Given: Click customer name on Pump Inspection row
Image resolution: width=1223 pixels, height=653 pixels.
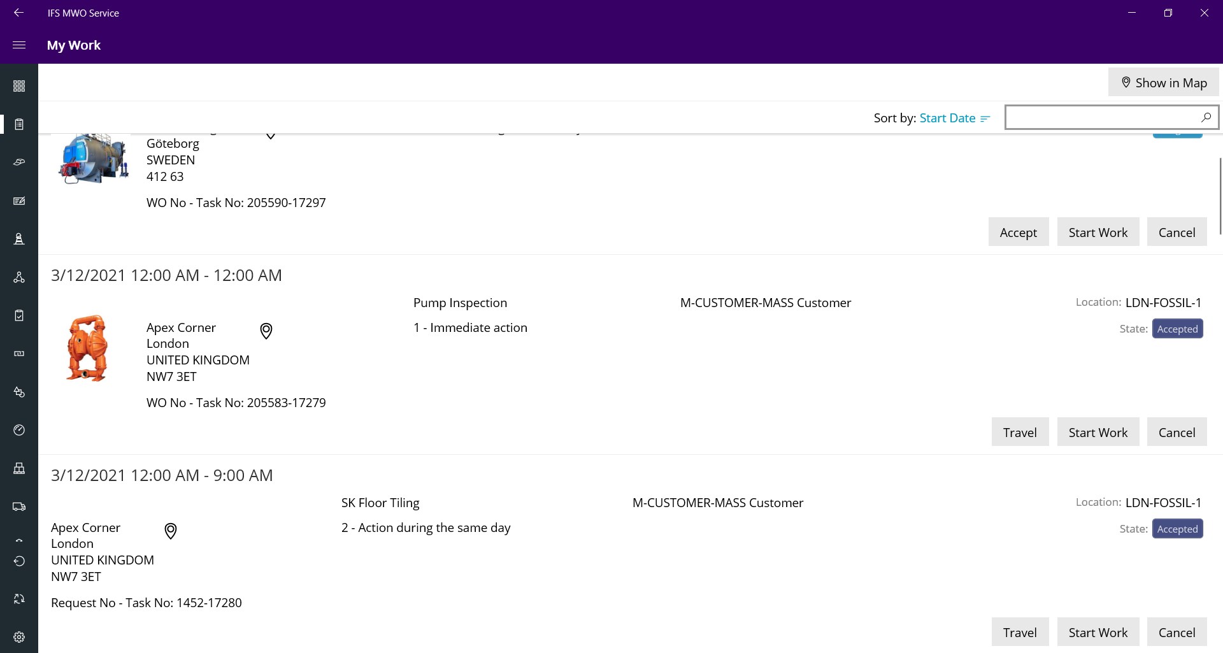Looking at the screenshot, I should point(766,303).
